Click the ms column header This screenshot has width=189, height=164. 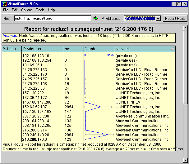[x=74, y=49]
